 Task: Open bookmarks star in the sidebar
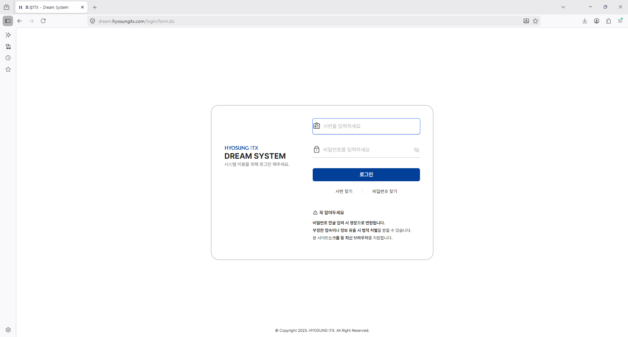[8, 69]
